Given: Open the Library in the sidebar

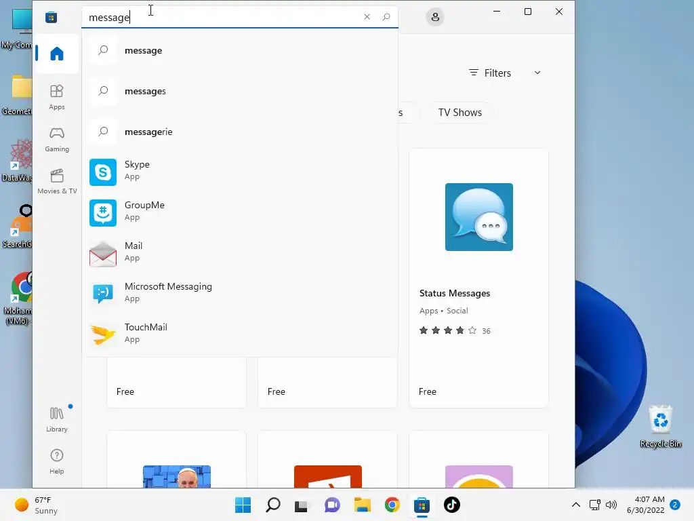Looking at the screenshot, I should [x=57, y=419].
